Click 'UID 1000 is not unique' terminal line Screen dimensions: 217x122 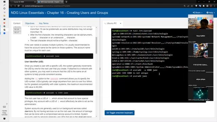[130, 73]
